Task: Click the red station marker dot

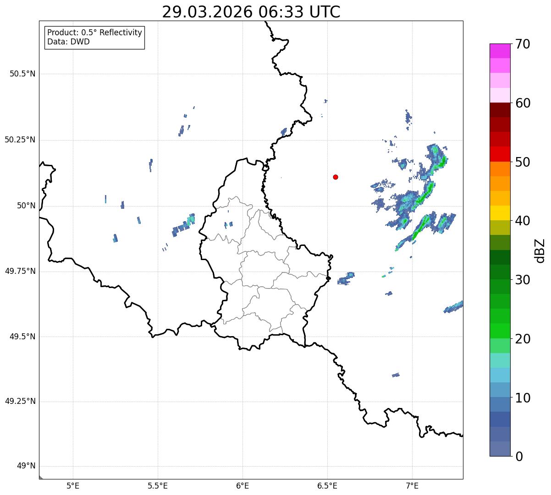Action: [336, 177]
